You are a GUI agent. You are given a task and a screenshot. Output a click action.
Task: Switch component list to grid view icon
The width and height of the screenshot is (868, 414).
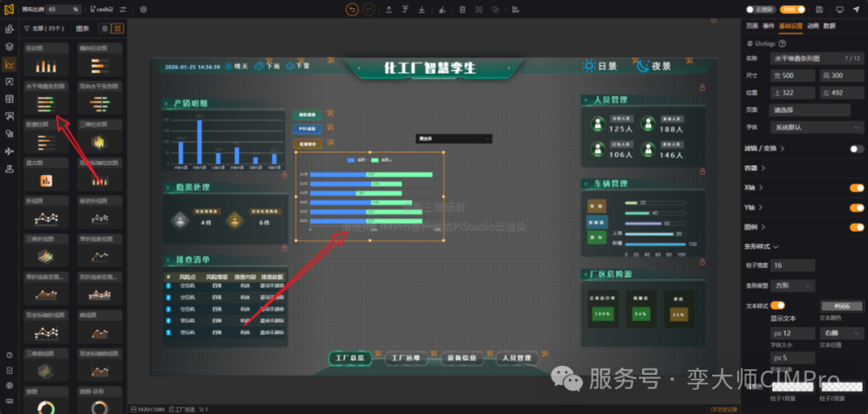[x=117, y=29]
